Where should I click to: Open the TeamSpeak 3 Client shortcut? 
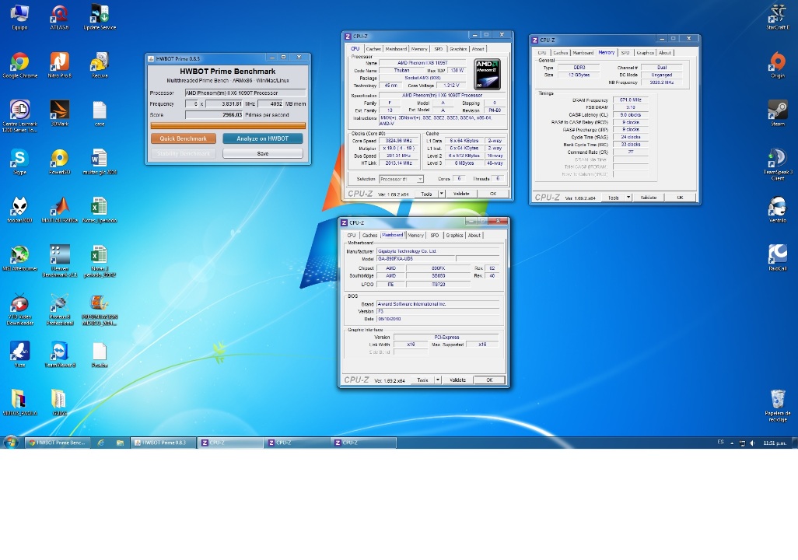[778, 164]
